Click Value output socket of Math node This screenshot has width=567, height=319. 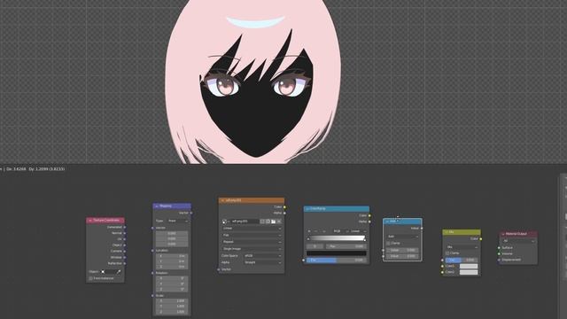(422, 229)
